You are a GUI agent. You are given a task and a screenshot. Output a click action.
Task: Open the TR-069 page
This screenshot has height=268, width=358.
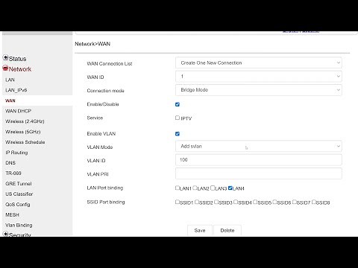pos(13,173)
